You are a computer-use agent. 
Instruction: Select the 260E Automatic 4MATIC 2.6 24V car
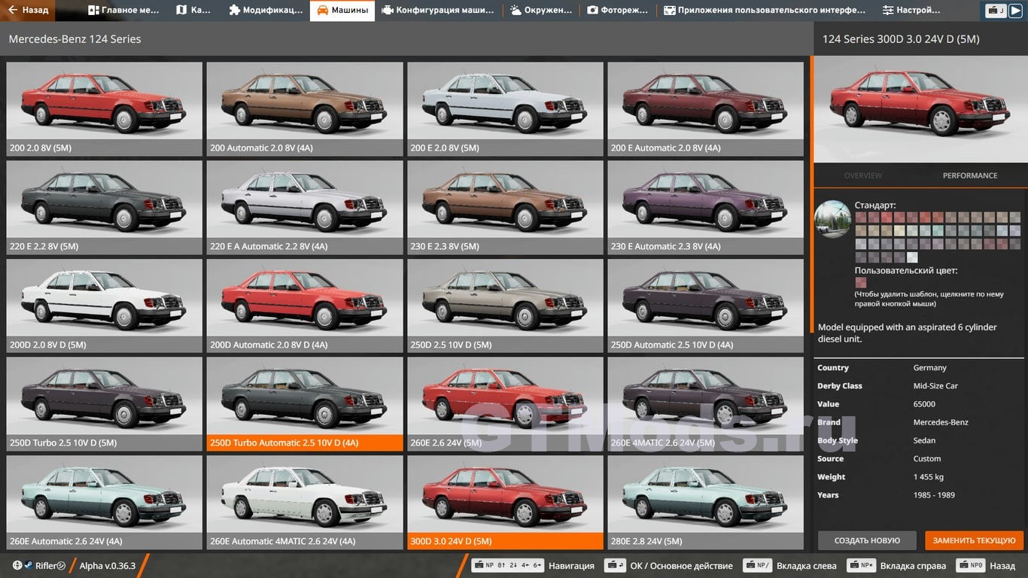pyautogui.click(x=305, y=502)
